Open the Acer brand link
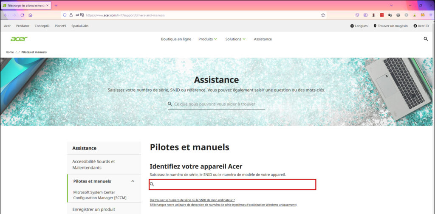The height and width of the screenshot is (214, 435). (8, 26)
